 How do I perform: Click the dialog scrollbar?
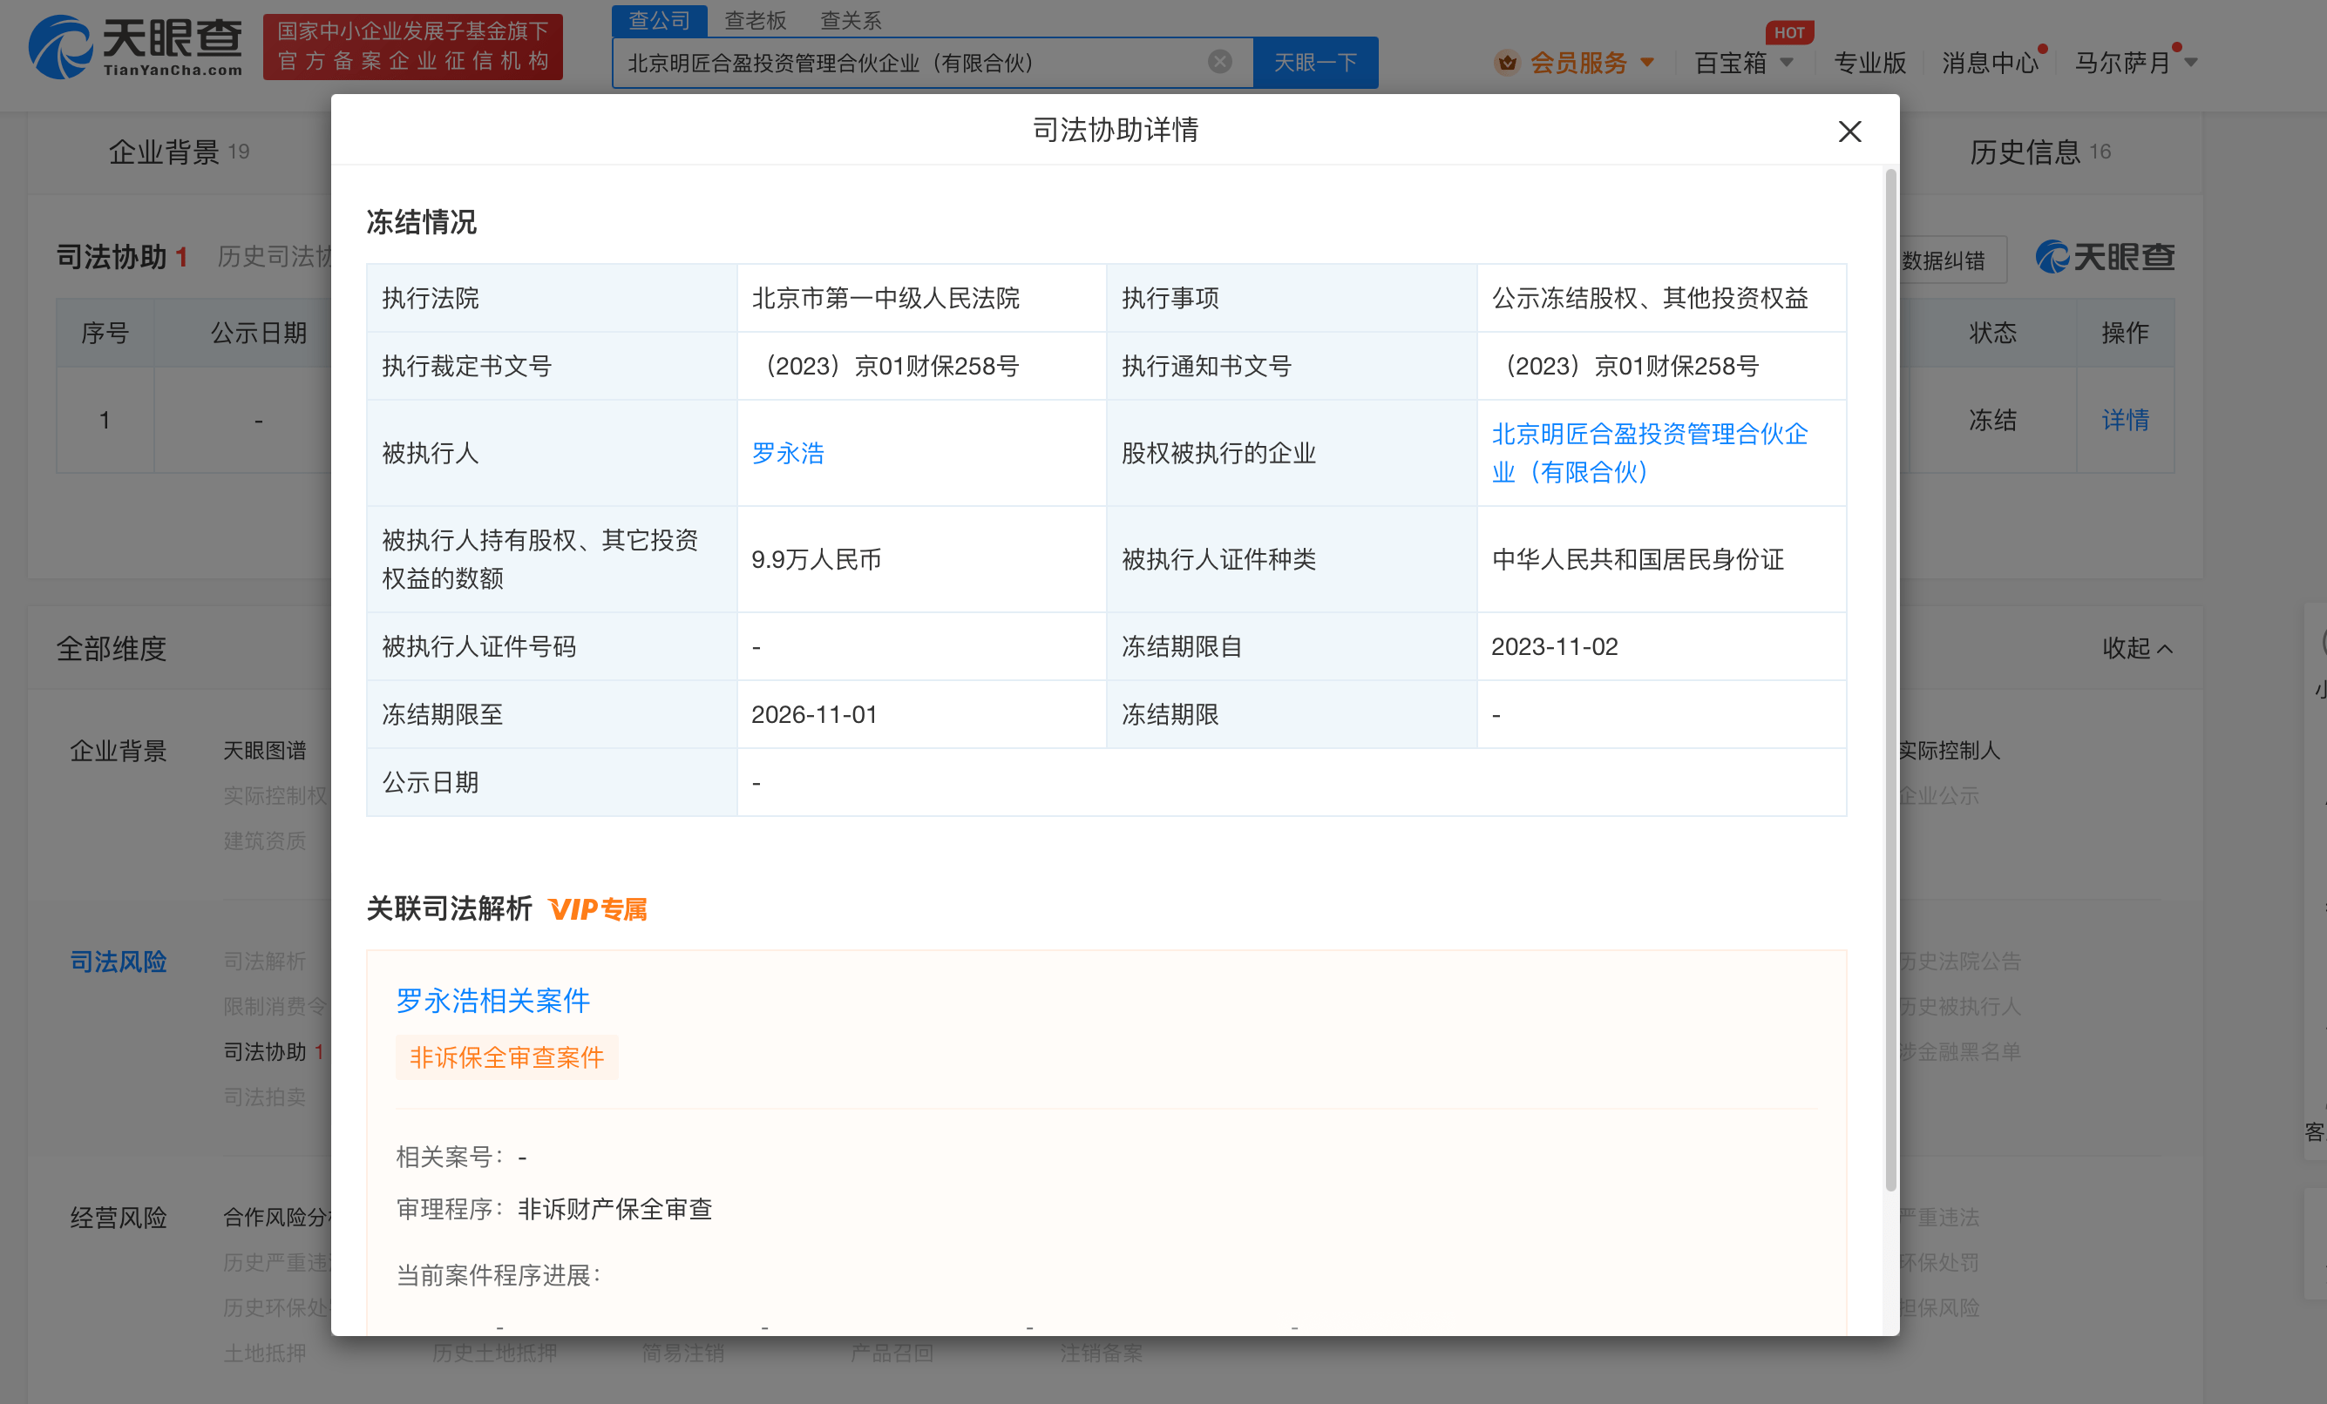tap(1890, 679)
